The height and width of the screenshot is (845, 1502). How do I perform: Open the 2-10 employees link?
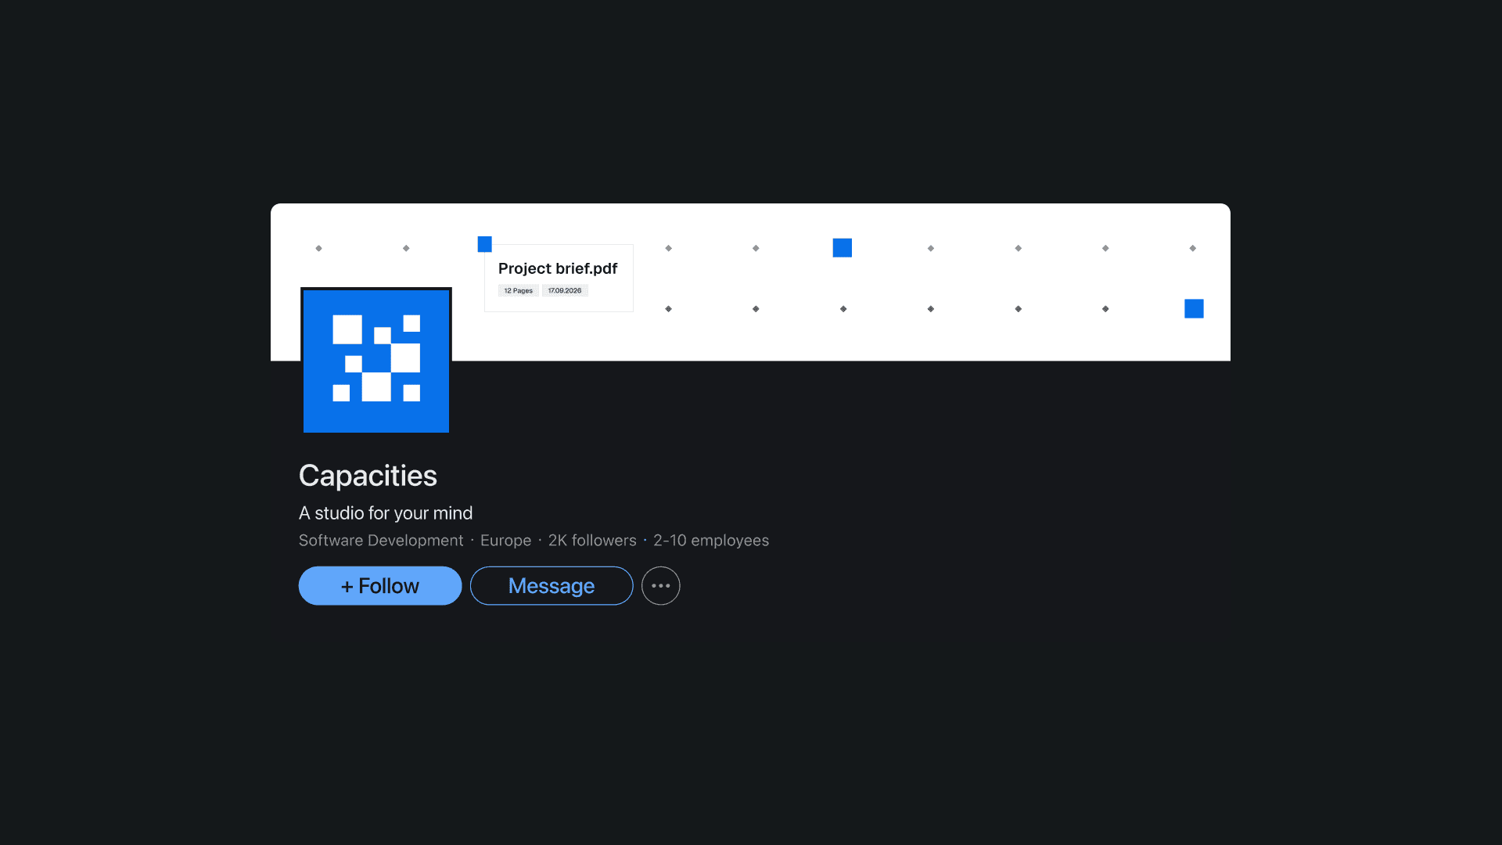[x=710, y=541]
